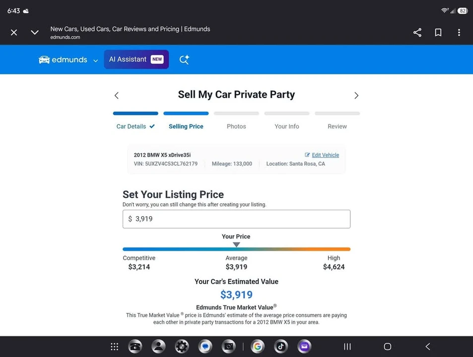Click the Edmunds True Market Value label
The image size is (473, 357).
pos(236,307)
